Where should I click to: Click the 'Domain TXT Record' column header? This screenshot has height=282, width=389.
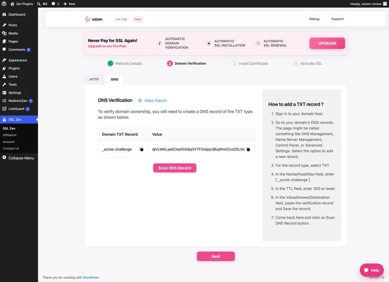(120, 134)
